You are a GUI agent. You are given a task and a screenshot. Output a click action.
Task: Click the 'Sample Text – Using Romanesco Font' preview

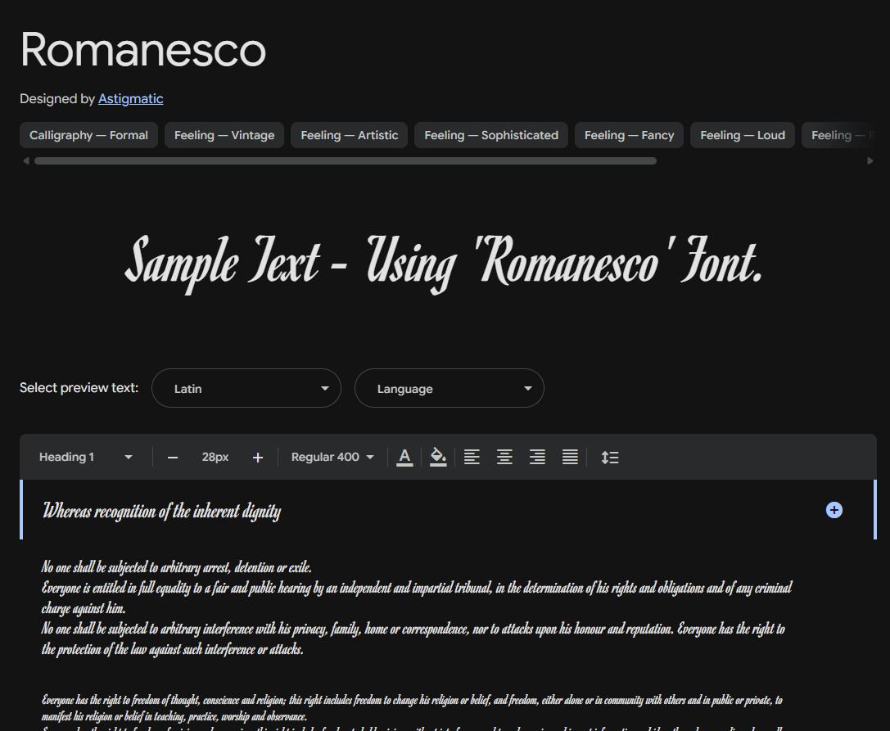point(444,264)
